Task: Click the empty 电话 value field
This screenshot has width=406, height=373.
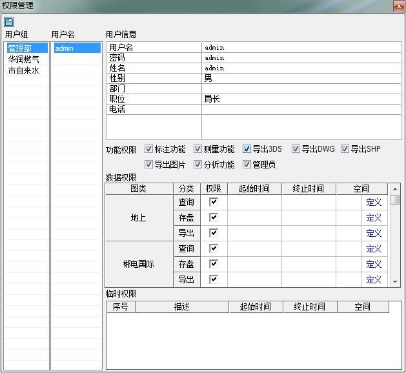Action: (301, 109)
